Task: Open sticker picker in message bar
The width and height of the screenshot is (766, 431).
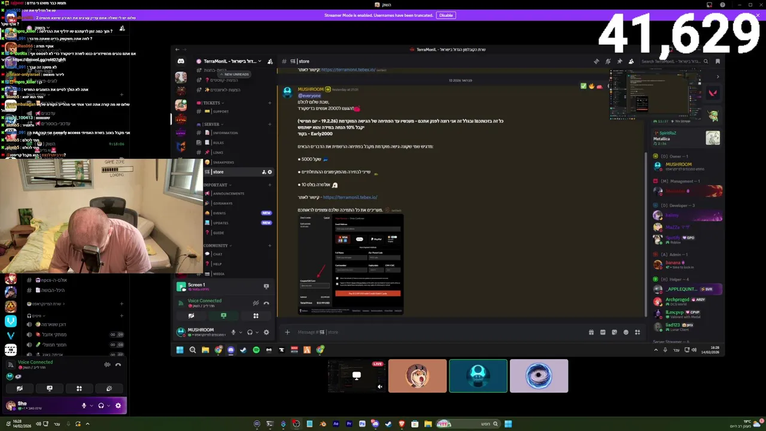Action: [614, 332]
